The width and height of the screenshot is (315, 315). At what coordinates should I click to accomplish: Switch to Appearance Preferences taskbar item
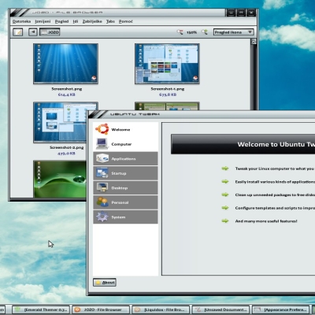click(x=280, y=309)
